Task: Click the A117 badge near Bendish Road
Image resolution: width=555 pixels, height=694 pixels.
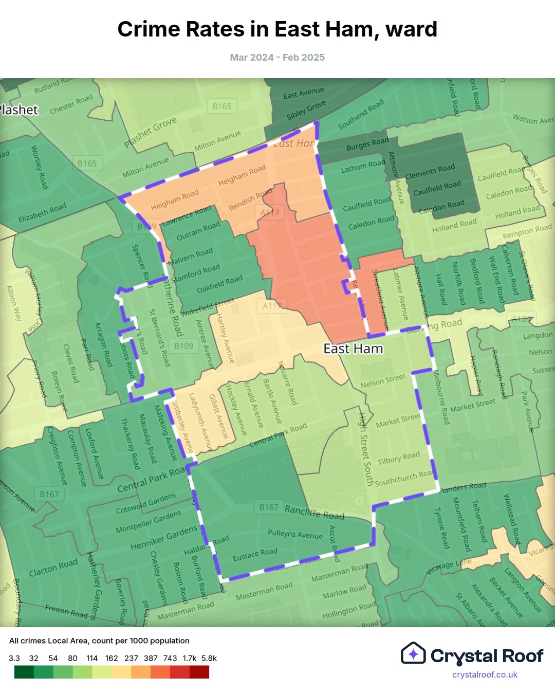Action: point(270,212)
